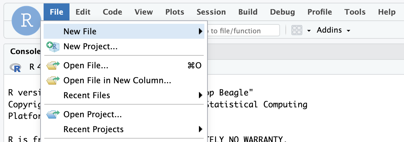This screenshot has width=404, height=142.
Task: Open the Session menu
Action: click(211, 12)
